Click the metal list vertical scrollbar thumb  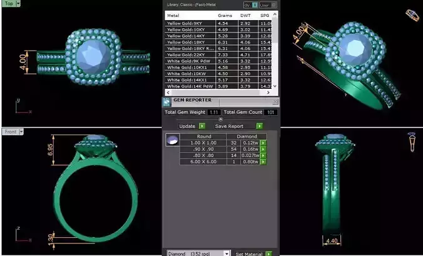point(275,29)
